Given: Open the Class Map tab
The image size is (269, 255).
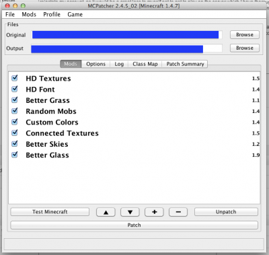Looking at the screenshot, I should pyautogui.click(x=145, y=64).
